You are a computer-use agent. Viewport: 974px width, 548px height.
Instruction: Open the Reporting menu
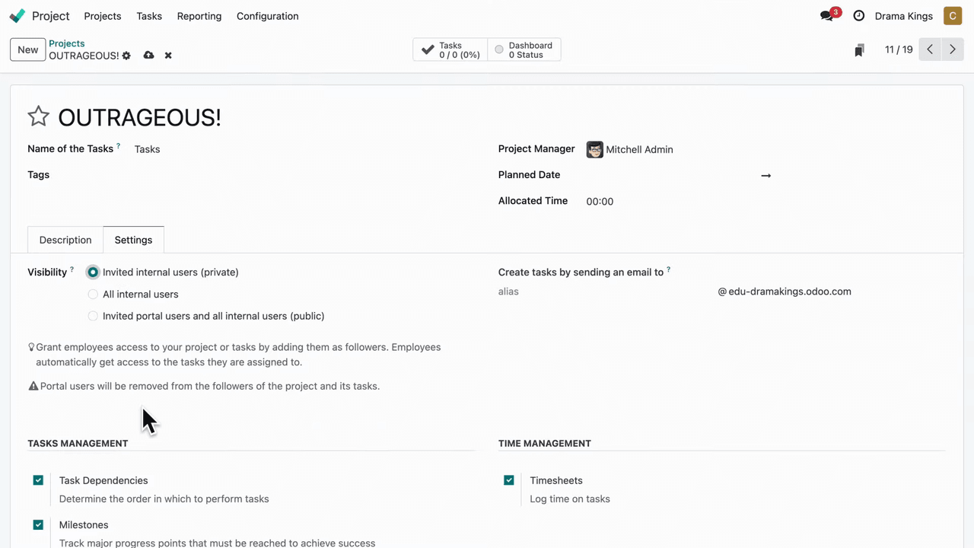pyautogui.click(x=199, y=16)
